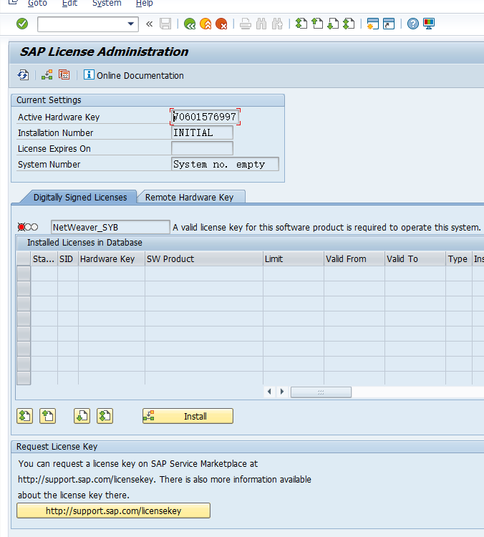
Task: Click the table horizontal scrollbar thumb
Action: click(321, 392)
